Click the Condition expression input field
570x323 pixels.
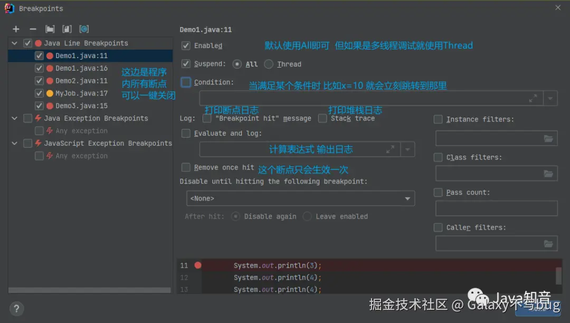pos(371,99)
